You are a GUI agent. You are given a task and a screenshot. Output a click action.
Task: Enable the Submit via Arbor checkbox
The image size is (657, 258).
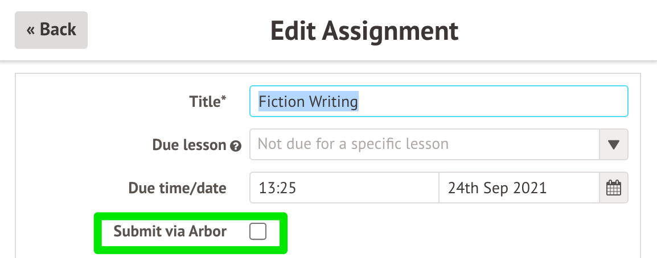pos(258,232)
